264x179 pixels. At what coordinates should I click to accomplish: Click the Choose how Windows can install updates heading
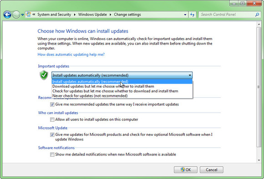83,31
